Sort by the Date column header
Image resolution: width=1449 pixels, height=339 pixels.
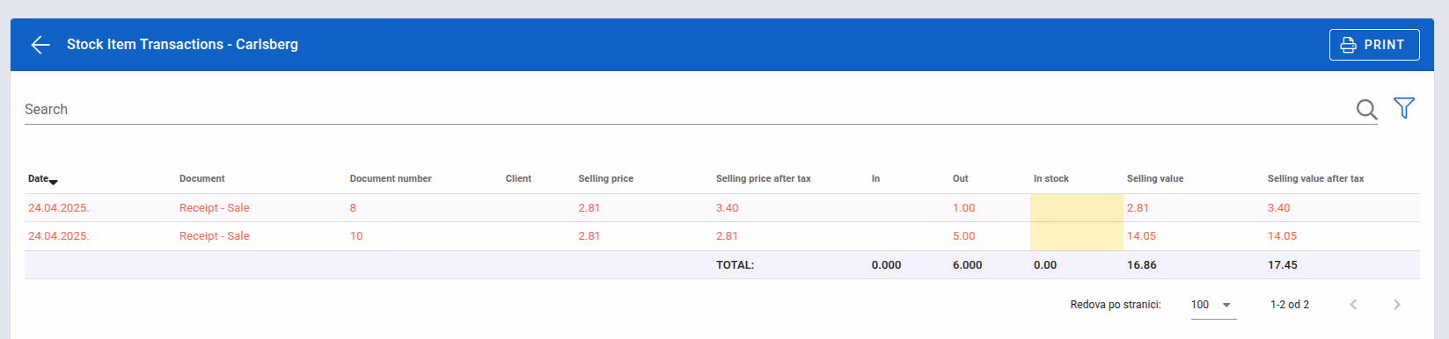pyautogui.click(x=42, y=178)
